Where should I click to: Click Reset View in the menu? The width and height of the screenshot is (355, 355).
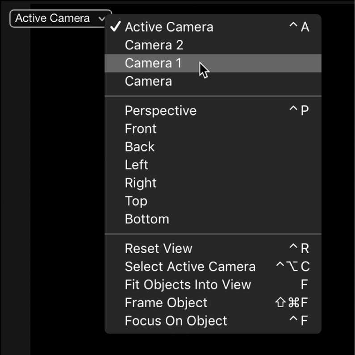tap(159, 248)
